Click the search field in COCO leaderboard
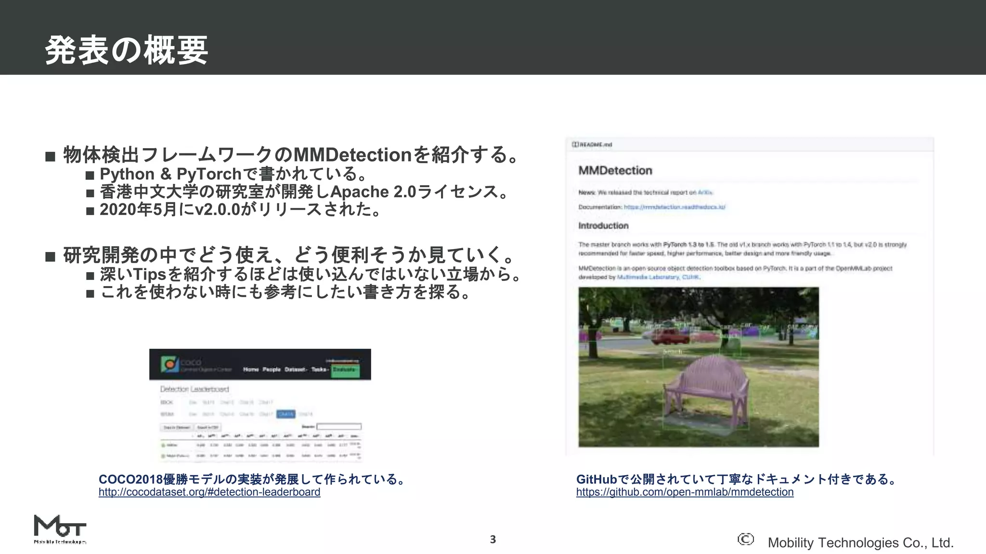This screenshot has height=554, width=986. (x=339, y=427)
